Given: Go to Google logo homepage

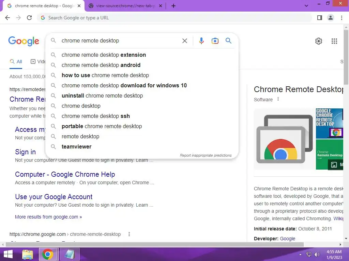Looking at the screenshot, I should [24, 41].
